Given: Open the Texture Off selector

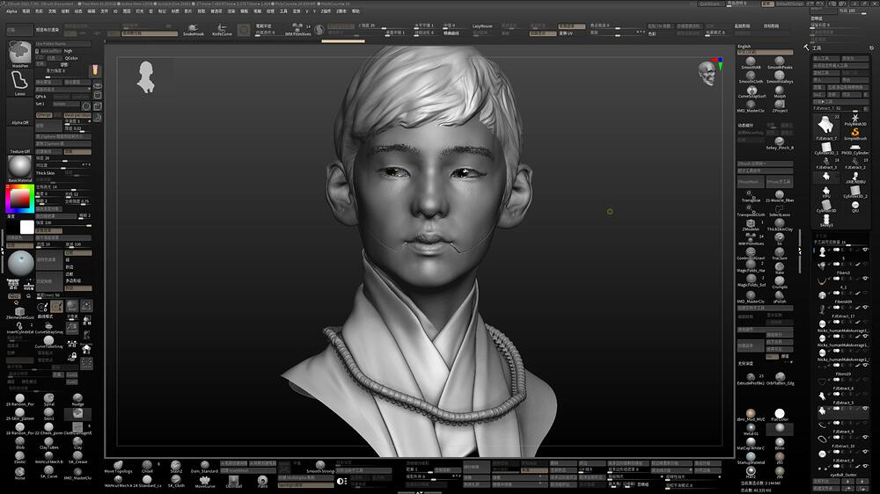Looking at the screenshot, I should 19,141.
